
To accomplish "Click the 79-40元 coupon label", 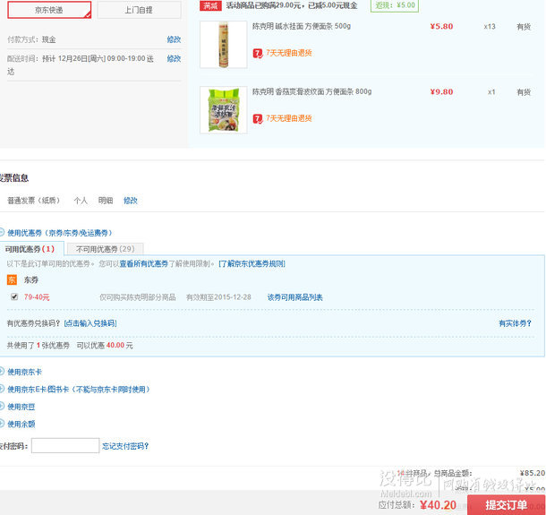I will 37,297.
